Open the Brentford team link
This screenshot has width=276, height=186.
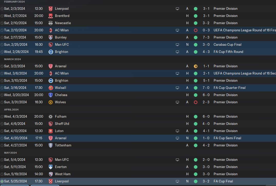(x=62, y=16)
